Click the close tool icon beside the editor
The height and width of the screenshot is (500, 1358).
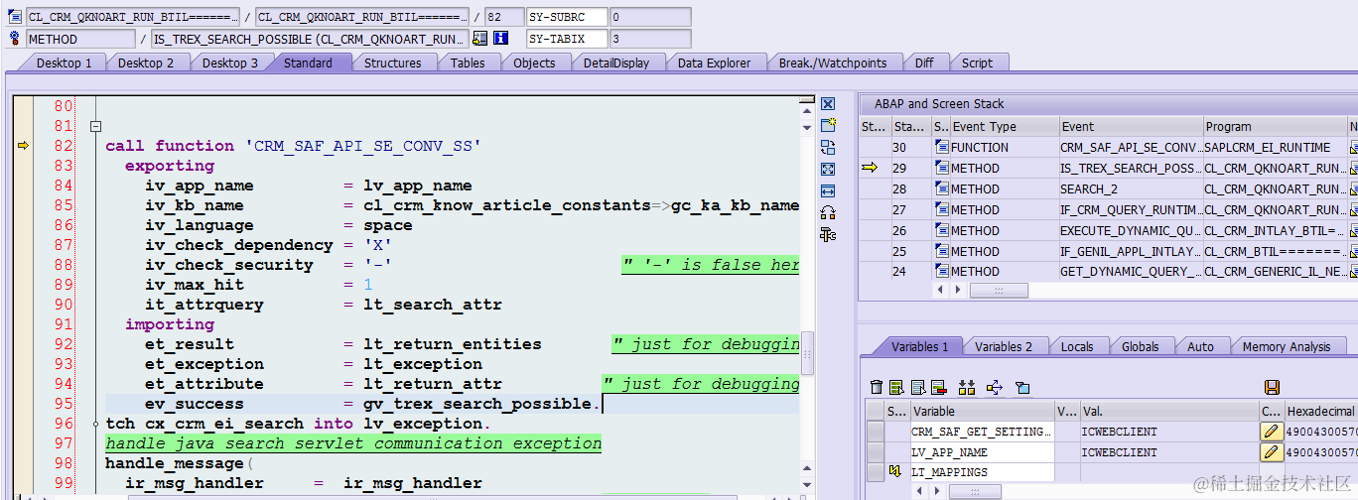(828, 103)
